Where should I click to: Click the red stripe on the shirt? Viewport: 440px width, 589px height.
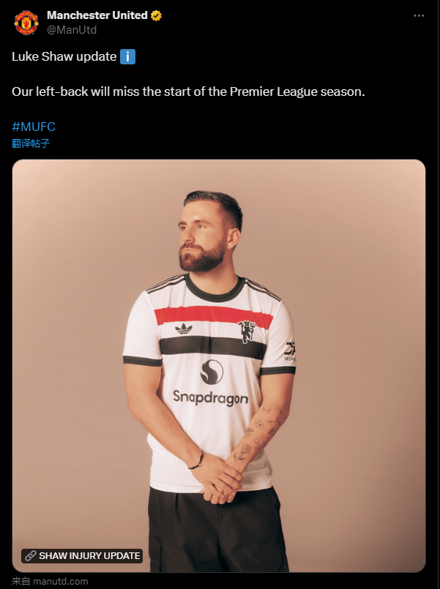214,316
